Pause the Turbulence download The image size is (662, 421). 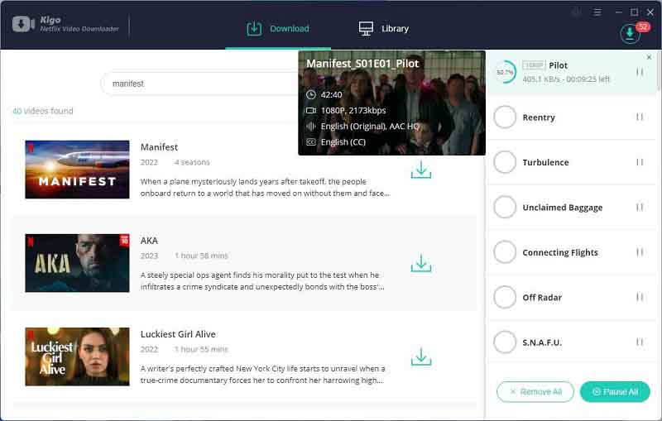coord(640,162)
